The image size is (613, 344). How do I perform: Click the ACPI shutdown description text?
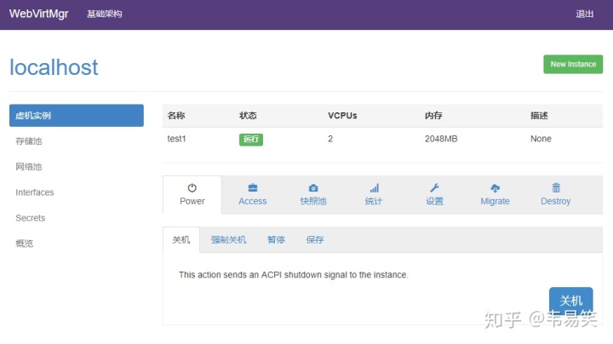(x=294, y=275)
